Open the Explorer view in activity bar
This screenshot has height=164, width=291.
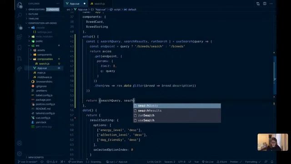[20, 5]
